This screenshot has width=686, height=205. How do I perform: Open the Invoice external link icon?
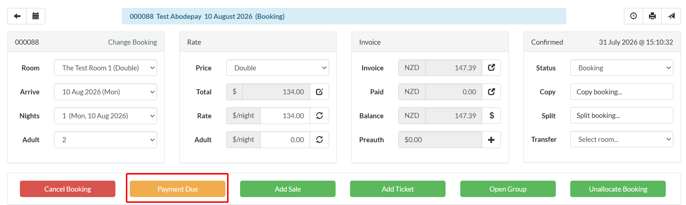pos(491,68)
